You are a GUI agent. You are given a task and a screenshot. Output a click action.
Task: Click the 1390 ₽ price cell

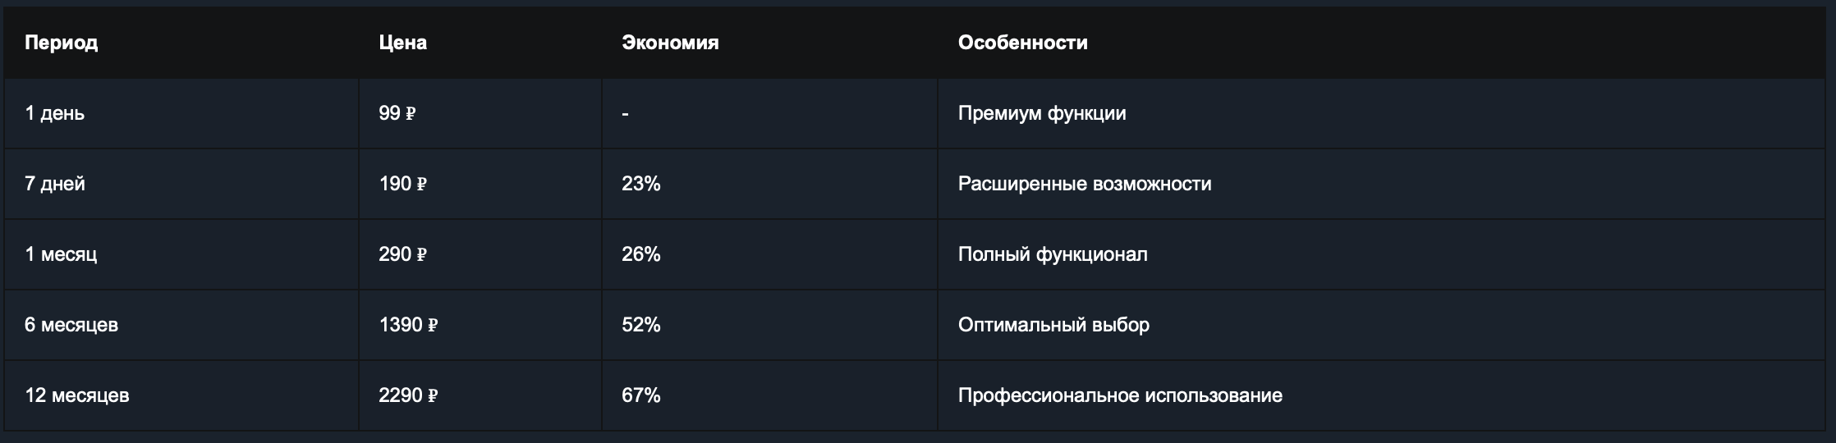(480, 325)
